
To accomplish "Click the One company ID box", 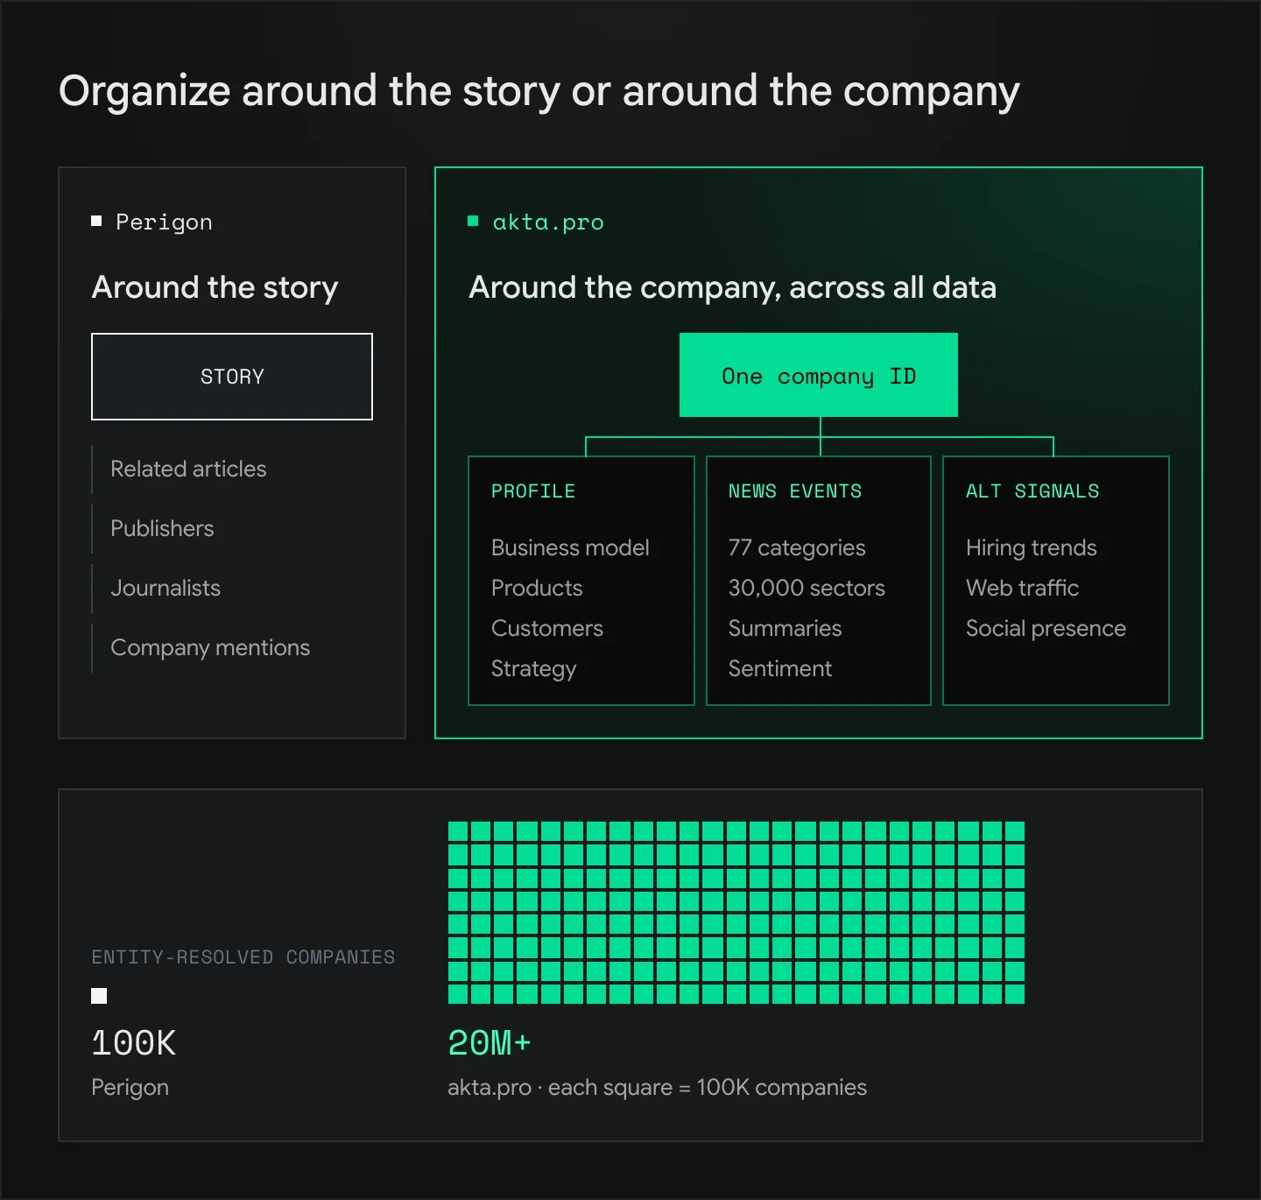I will pyautogui.click(x=819, y=375).
